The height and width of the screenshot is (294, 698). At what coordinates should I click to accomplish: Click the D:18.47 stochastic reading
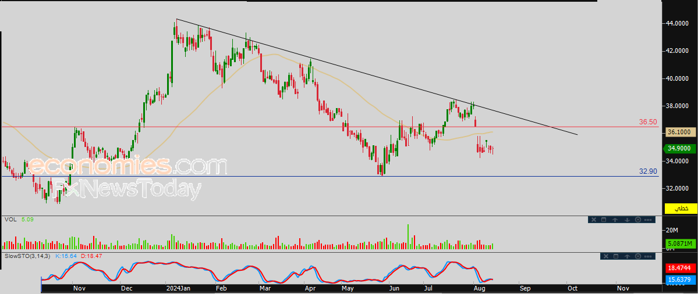point(91,256)
